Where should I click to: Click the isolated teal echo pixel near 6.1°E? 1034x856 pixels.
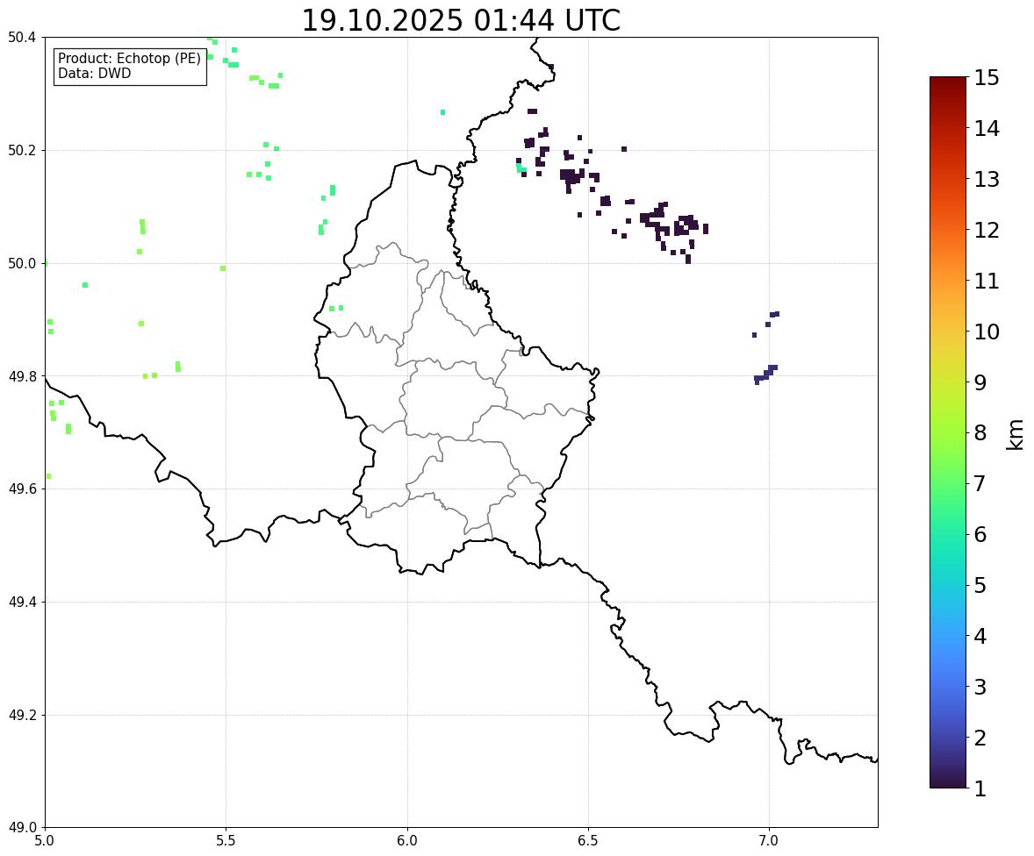(x=442, y=112)
